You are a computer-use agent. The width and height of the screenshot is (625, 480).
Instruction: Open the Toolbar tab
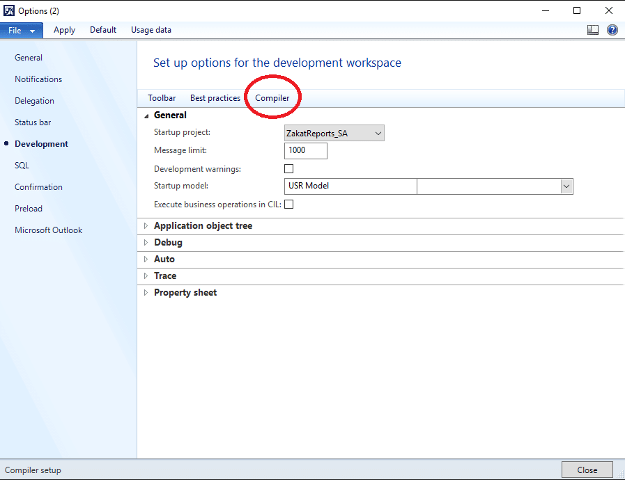[161, 97]
